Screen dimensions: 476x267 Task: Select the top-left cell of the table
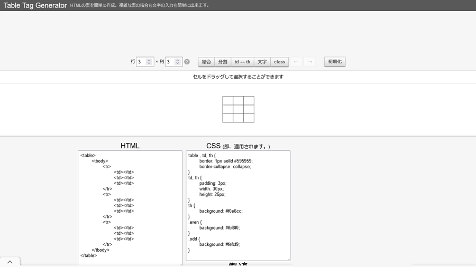(x=228, y=101)
